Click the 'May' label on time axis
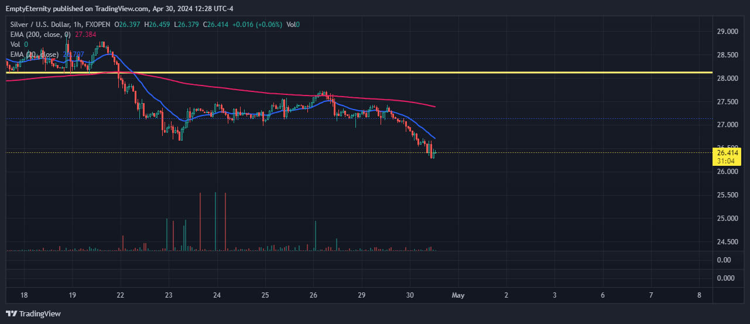Screen dimensions: 750x324 click(458, 295)
